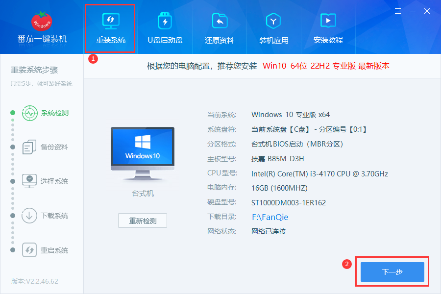
Task: Select the 备份资料 step label
Action: coord(54,147)
